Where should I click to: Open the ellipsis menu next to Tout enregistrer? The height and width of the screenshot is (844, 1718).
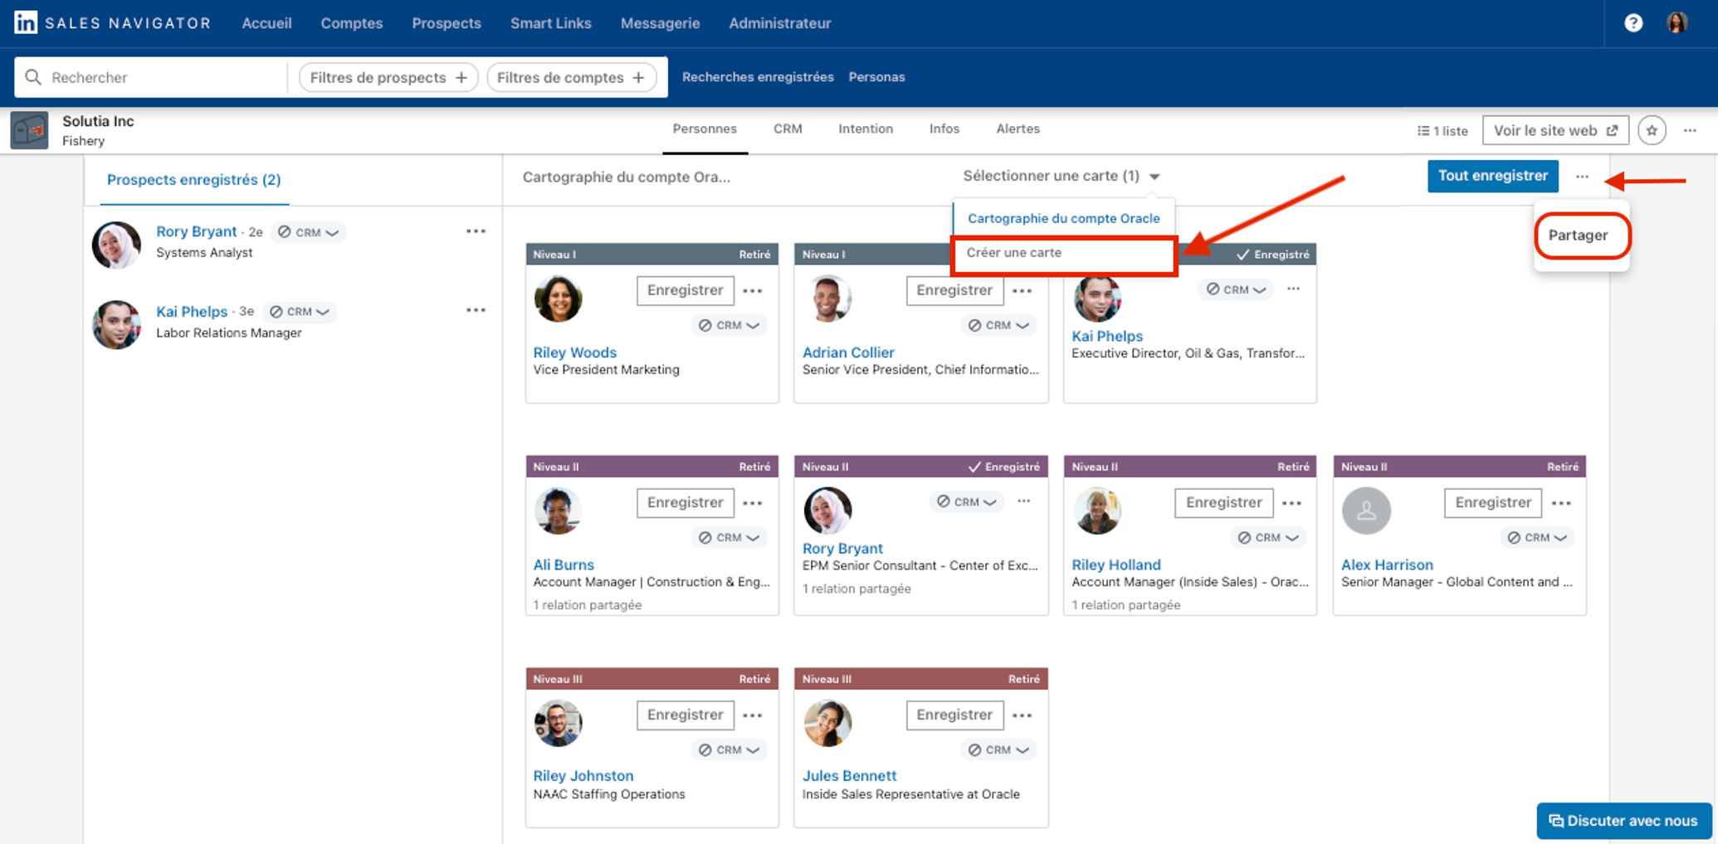click(x=1582, y=177)
